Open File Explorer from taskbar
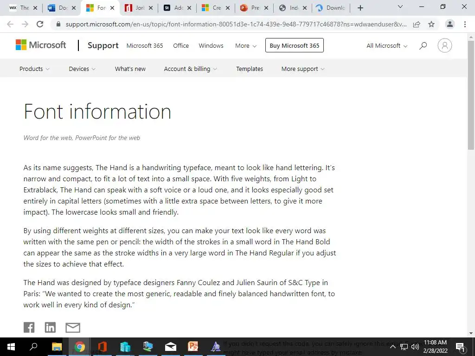475x356 pixels. (x=57, y=347)
